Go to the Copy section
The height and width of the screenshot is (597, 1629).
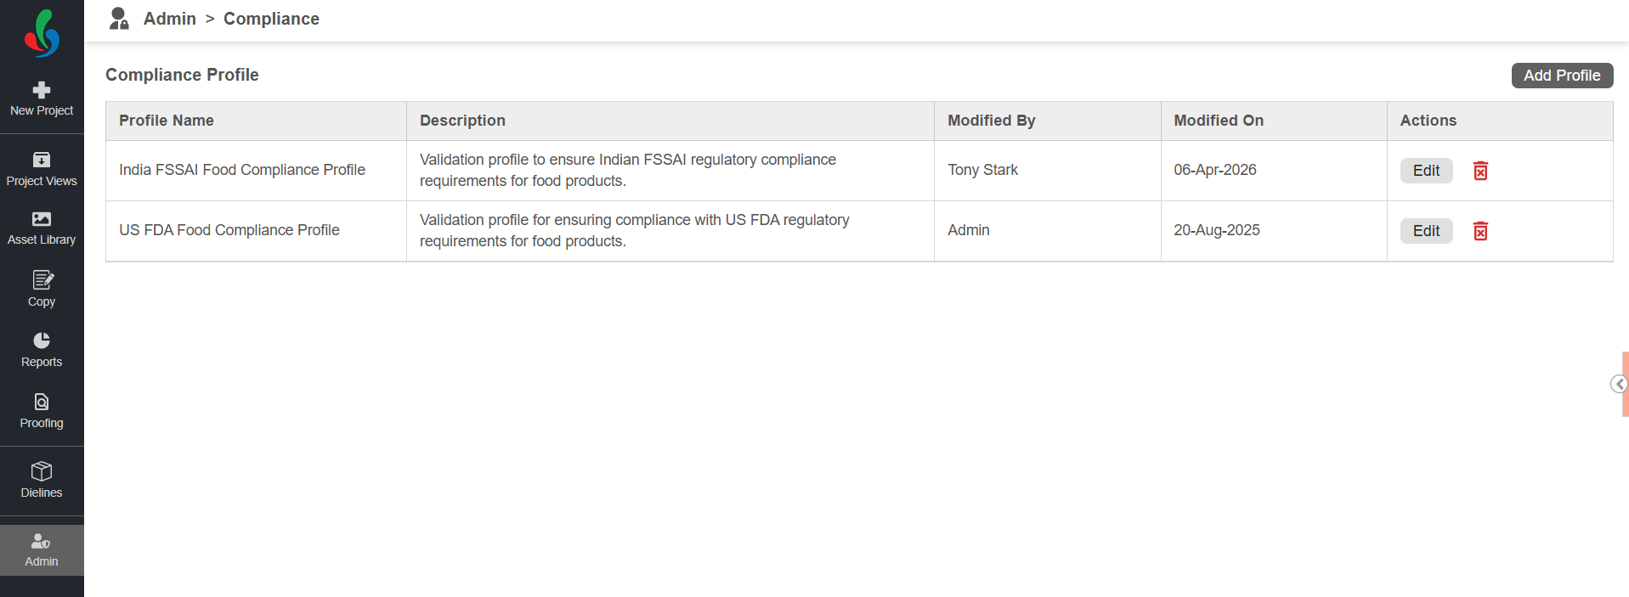click(42, 289)
